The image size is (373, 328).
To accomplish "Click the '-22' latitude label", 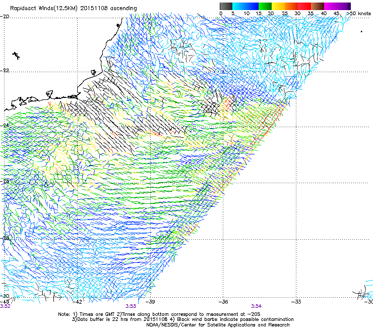I will 5,71.
